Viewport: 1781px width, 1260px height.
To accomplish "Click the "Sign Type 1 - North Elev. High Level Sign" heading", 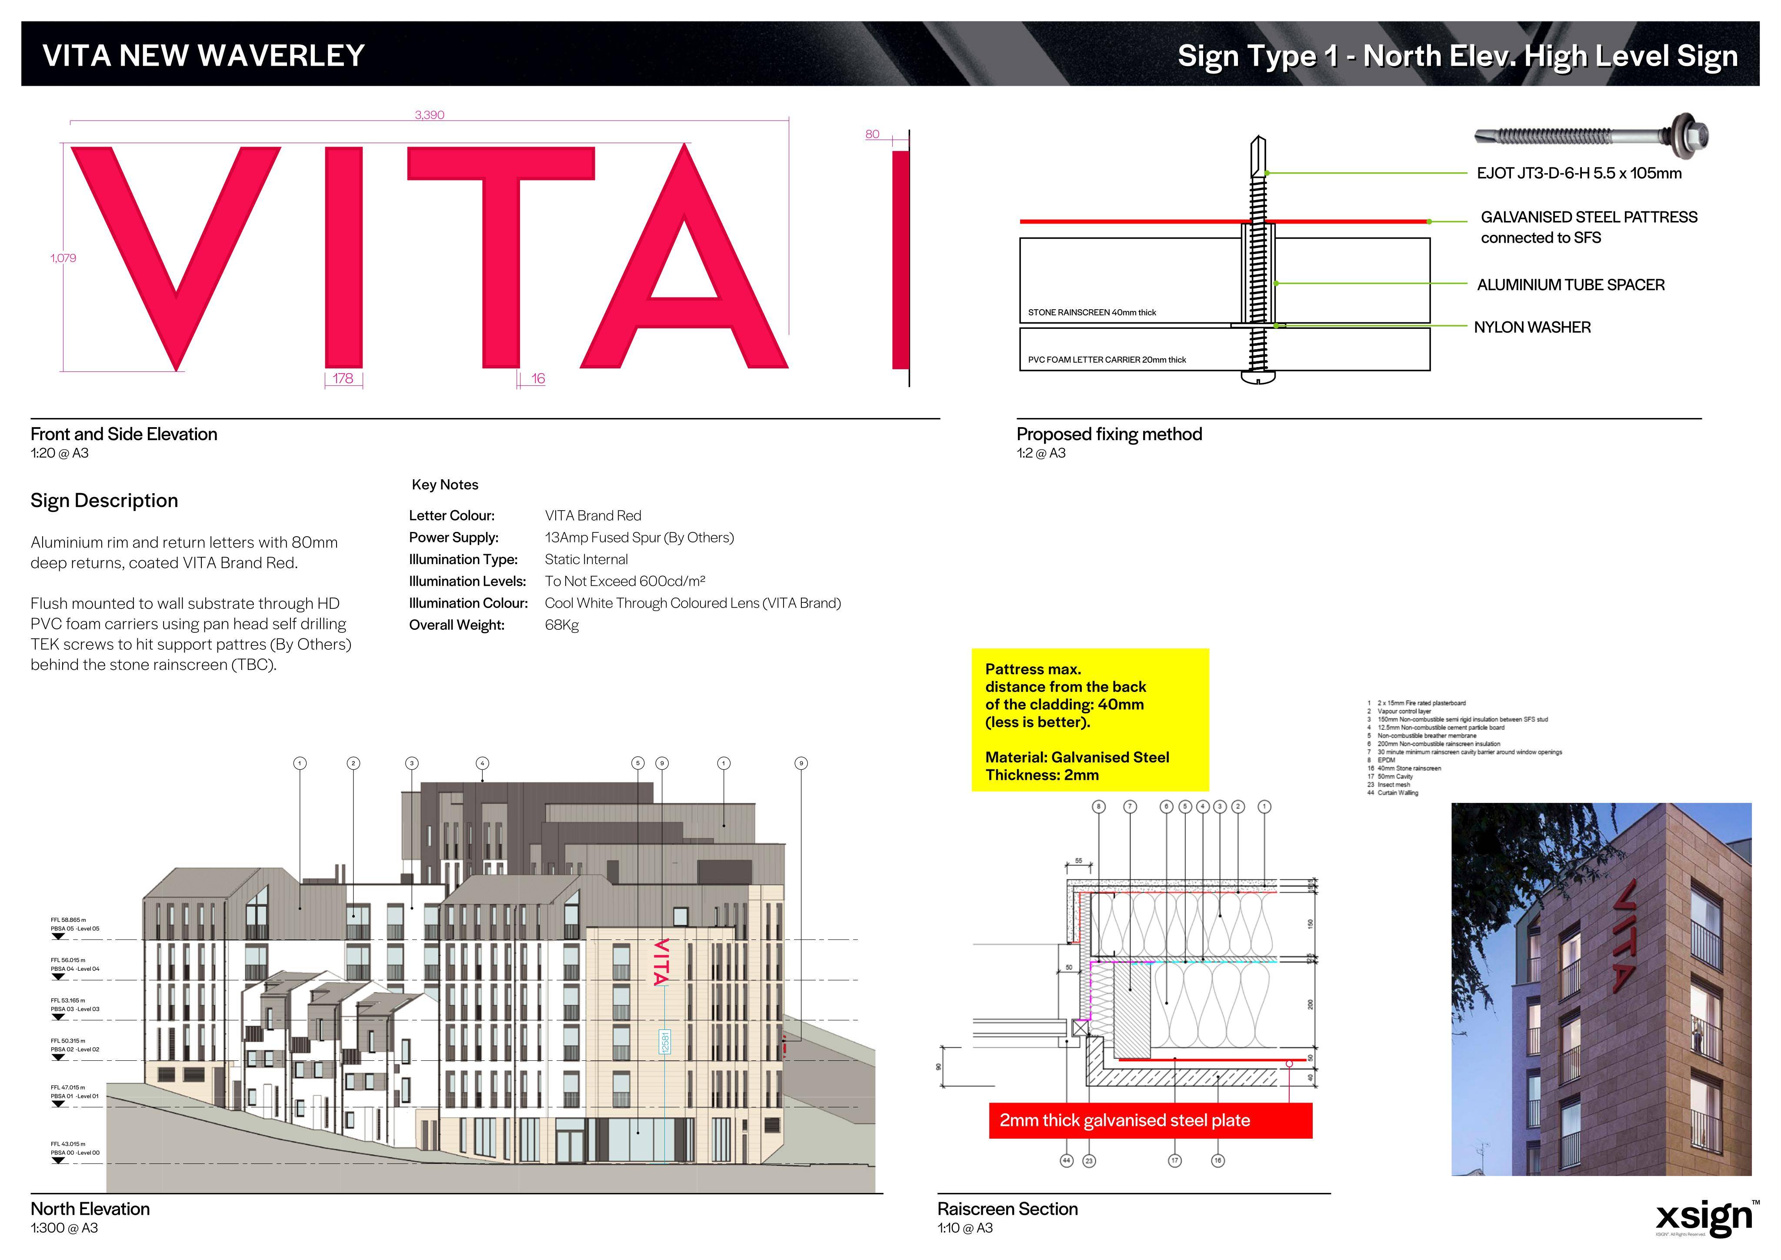I will coord(1457,56).
